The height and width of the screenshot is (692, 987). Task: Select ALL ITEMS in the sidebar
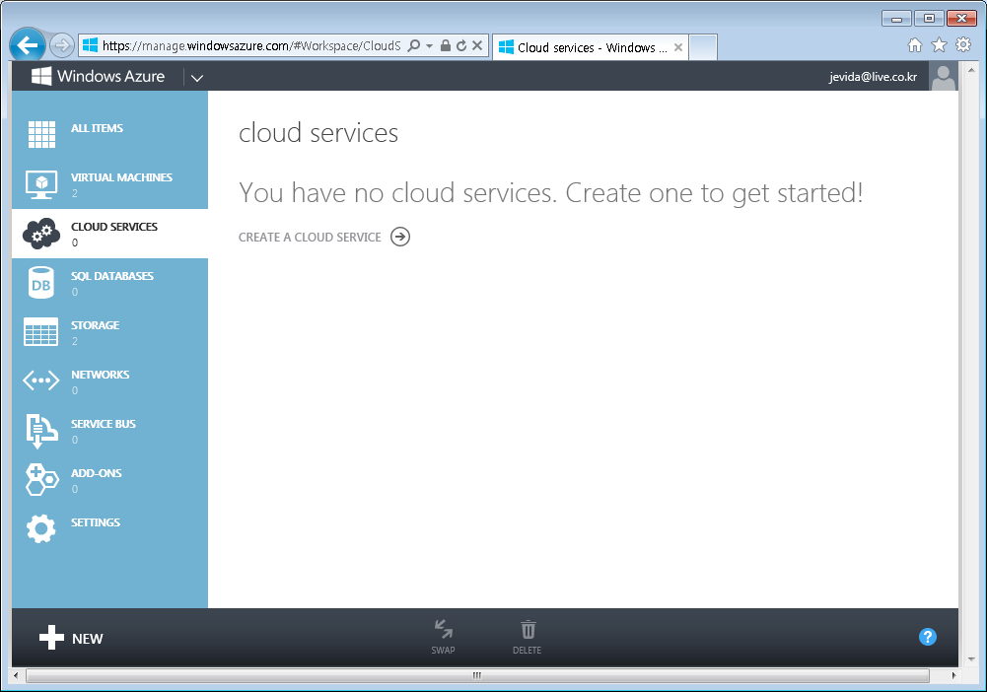pyautogui.click(x=97, y=128)
